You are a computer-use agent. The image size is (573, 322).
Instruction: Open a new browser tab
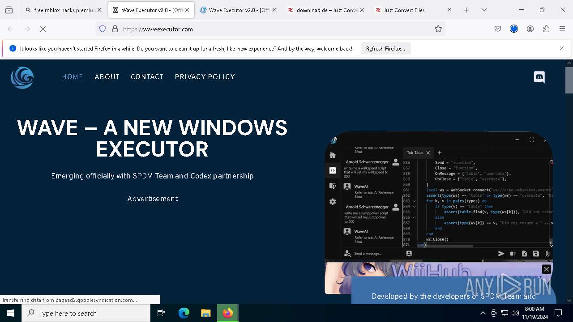click(x=466, y=10)
